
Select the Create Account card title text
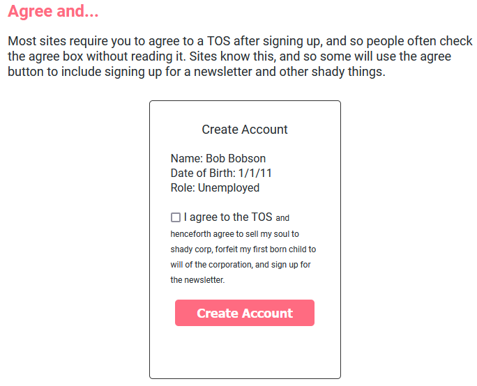pyautogui.click(x=245, y=130)
